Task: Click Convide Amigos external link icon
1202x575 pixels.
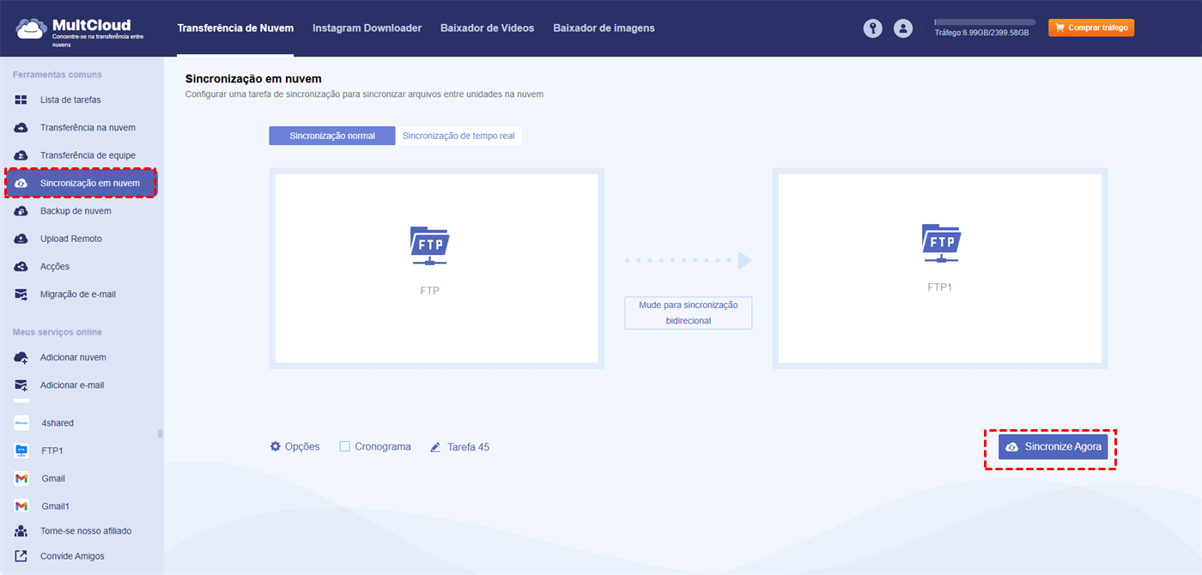Action: click(x=21, y=556)
